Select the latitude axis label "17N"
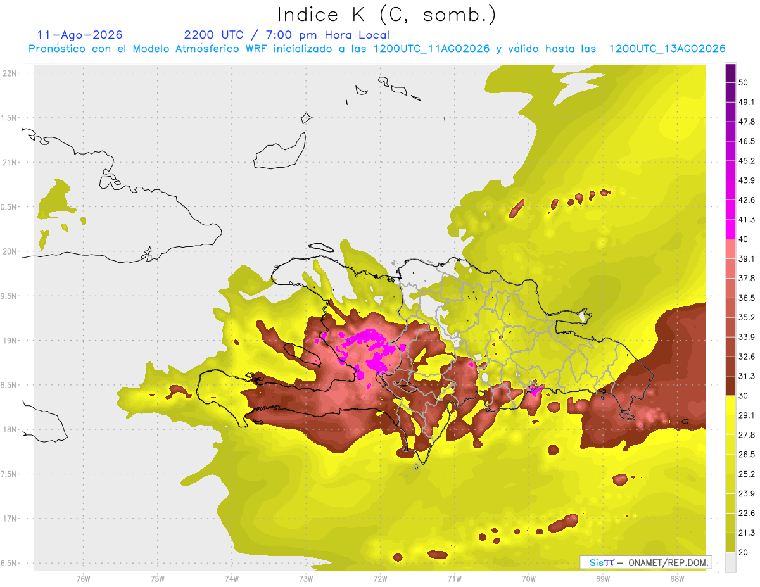760x587 pixels. tap(10, 519)
